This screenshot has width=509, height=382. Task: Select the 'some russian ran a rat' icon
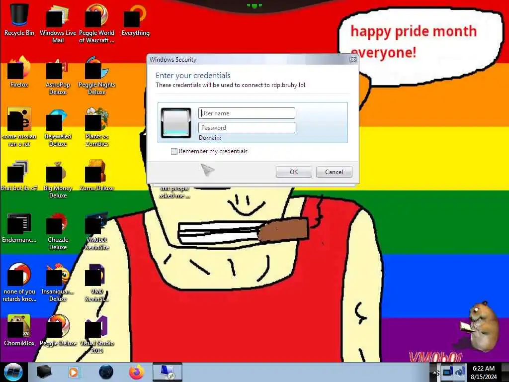(19, 127)
